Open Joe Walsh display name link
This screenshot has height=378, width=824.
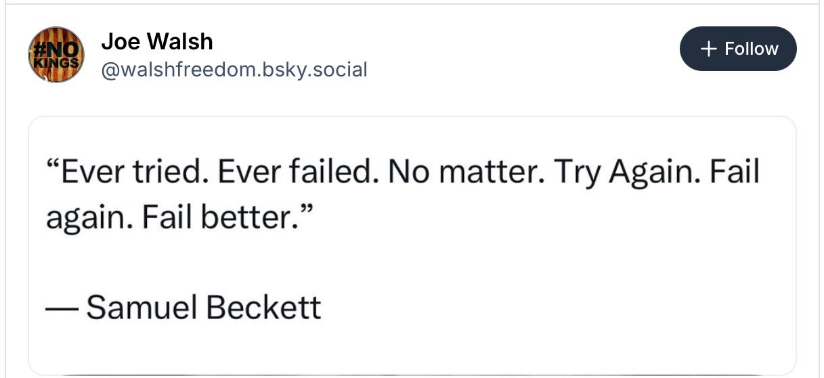point(157,42)
